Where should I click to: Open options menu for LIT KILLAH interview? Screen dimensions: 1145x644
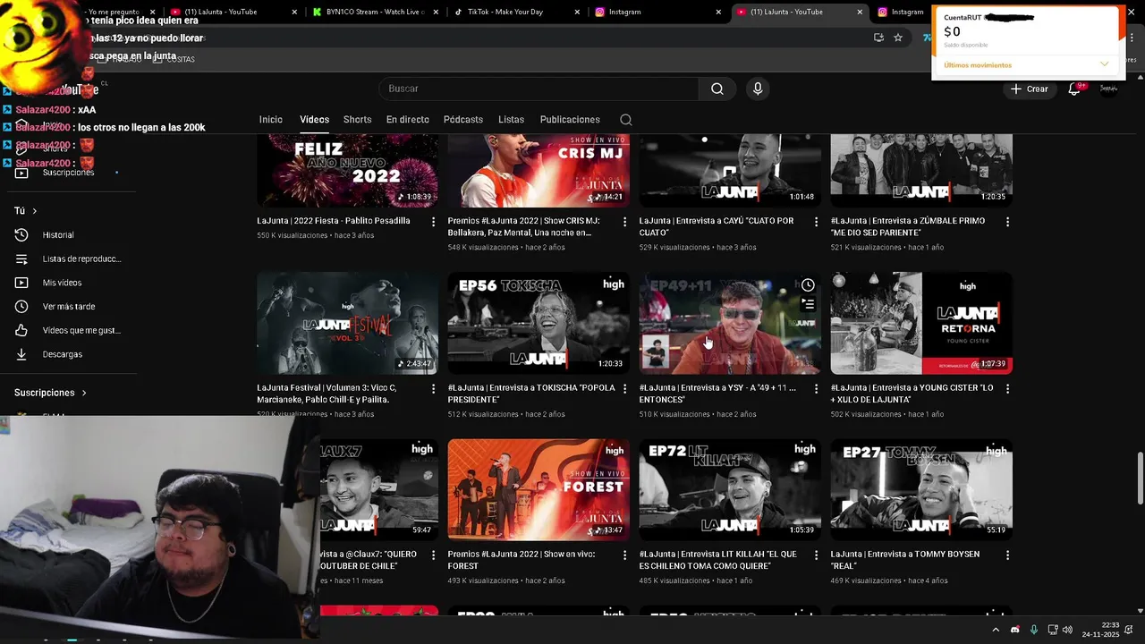point(816,555)
